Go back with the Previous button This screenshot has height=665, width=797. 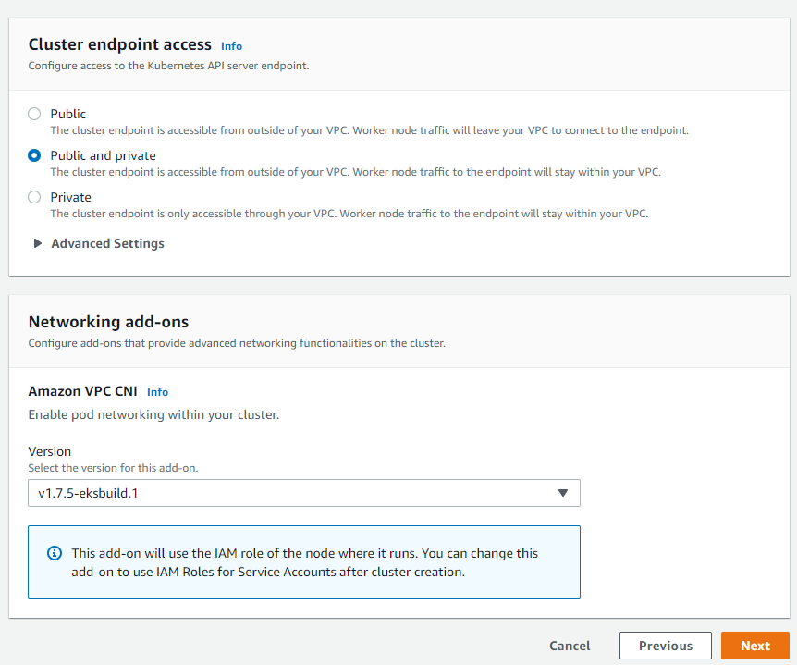tap(666, 646)
